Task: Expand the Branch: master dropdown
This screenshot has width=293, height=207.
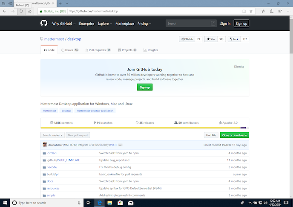Action: click(x=52, y=135)
